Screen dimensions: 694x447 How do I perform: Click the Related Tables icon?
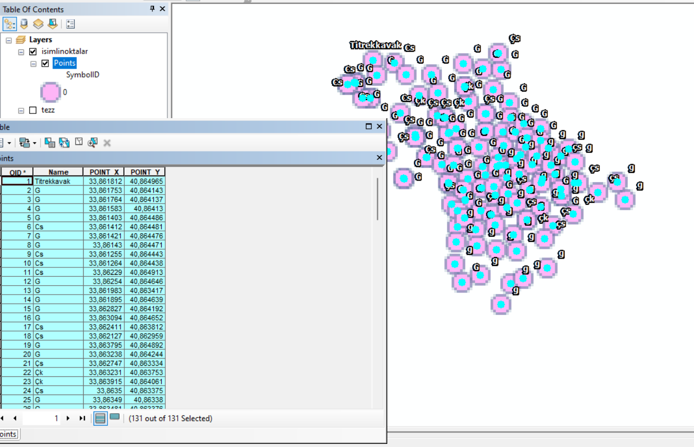[x=24, y=142]
